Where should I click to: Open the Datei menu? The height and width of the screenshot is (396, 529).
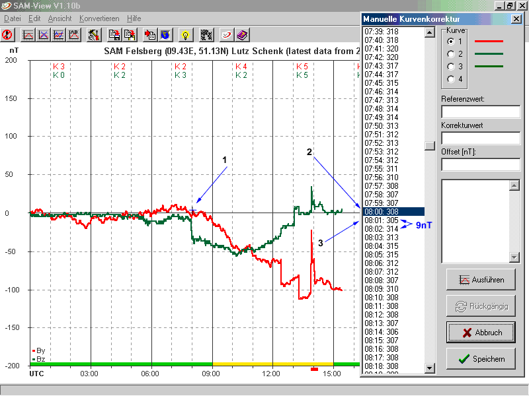(x=13, y=18)
